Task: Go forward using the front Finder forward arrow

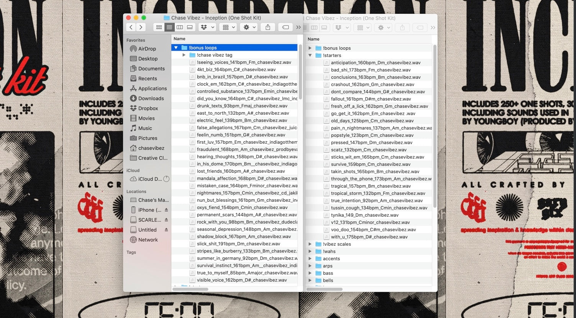Action: click(141, 27)
